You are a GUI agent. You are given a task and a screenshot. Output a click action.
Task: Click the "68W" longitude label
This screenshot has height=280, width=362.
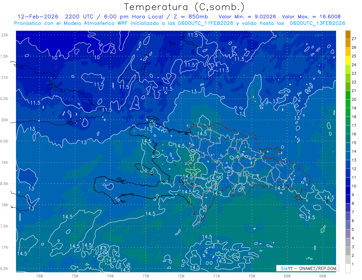click(322, 275)
